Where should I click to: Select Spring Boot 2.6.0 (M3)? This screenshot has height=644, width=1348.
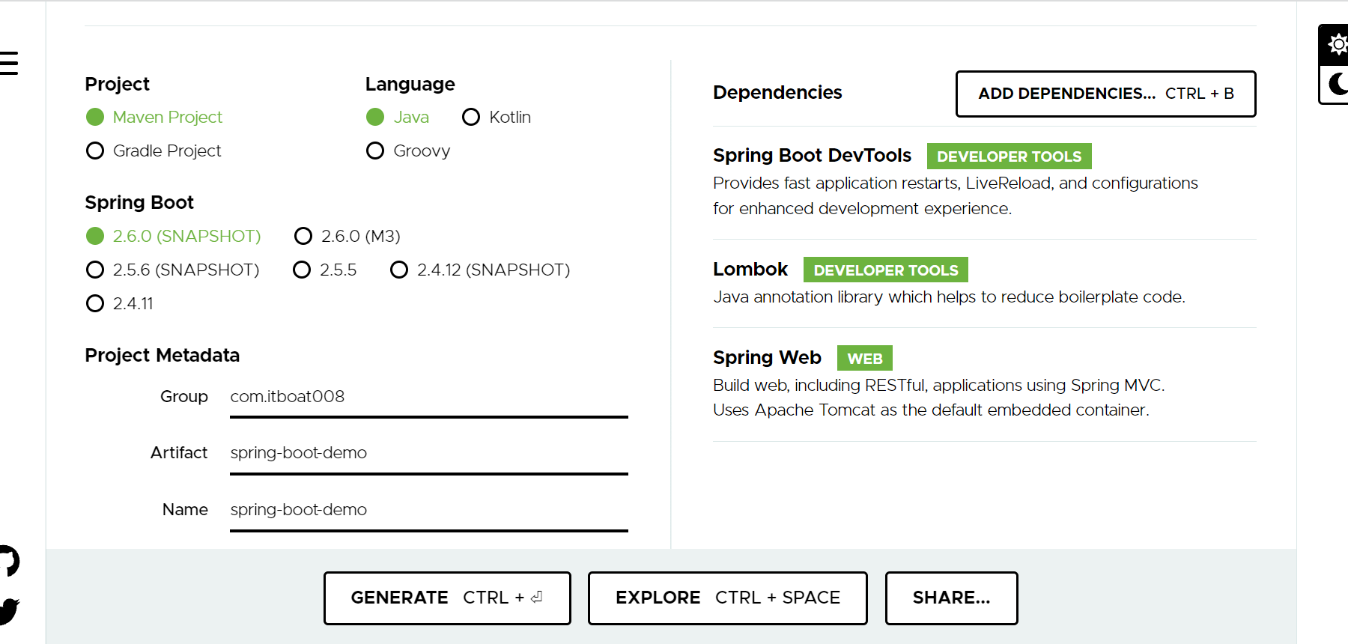(x=303, y=237)
